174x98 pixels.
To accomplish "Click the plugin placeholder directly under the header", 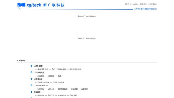I will click(x=87, y=16).
